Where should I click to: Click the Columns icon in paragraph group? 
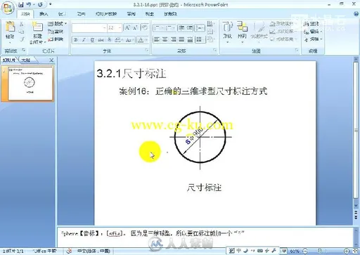click(200, 39)
